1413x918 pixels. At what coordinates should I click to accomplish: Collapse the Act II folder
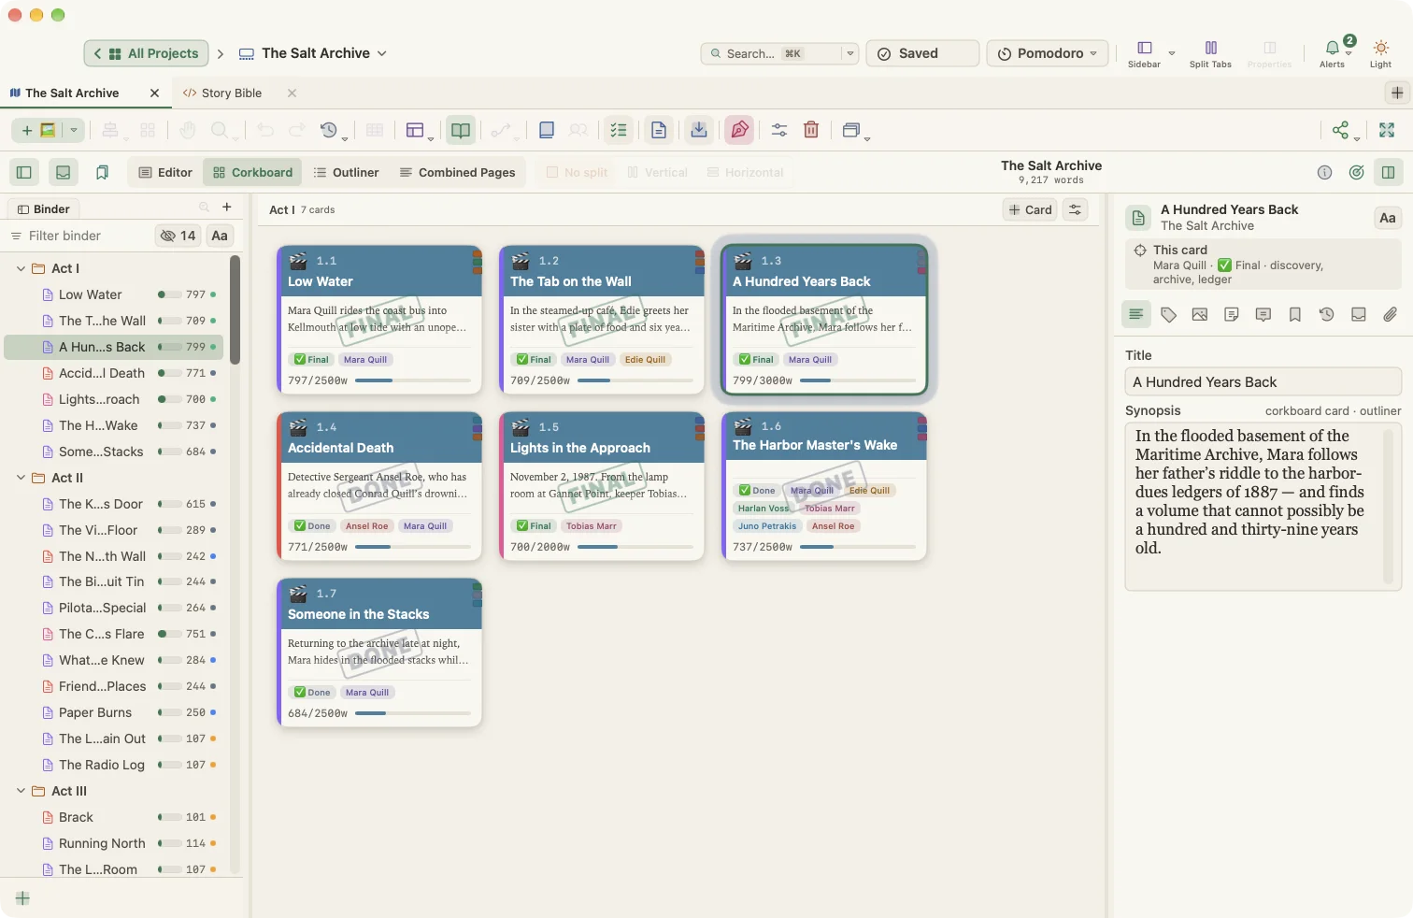pos(21,478)
